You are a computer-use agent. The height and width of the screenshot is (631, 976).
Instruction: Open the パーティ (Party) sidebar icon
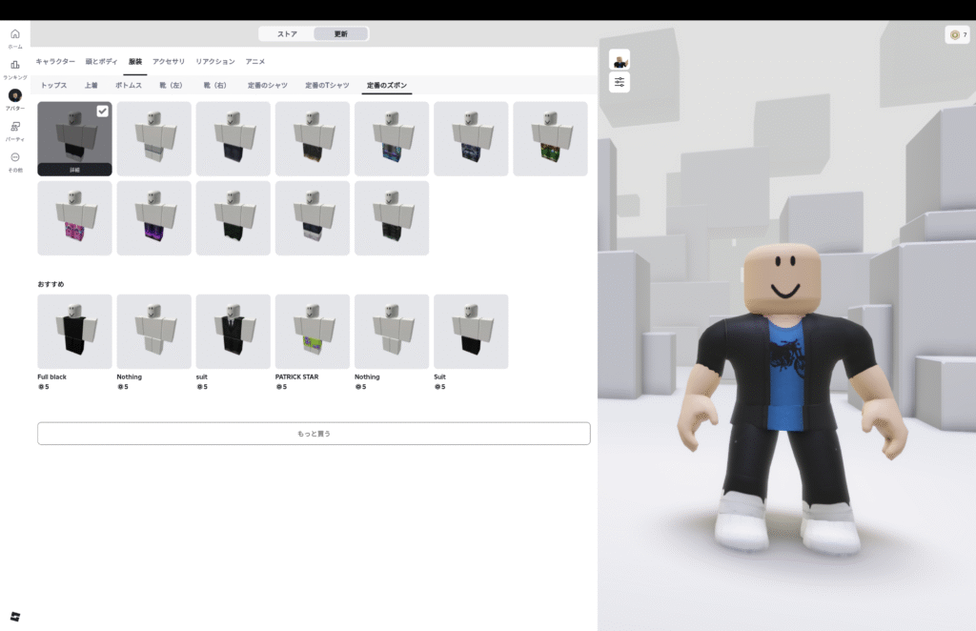click(x=15, y=130)
